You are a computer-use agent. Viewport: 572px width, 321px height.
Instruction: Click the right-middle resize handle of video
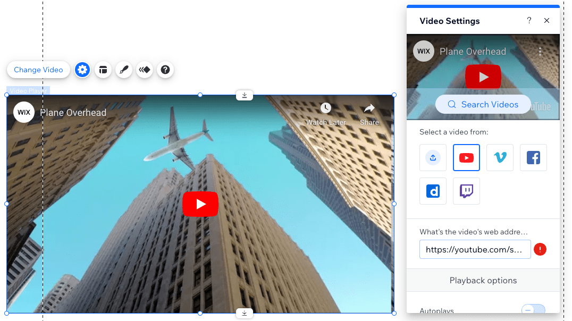click(394, 204)
